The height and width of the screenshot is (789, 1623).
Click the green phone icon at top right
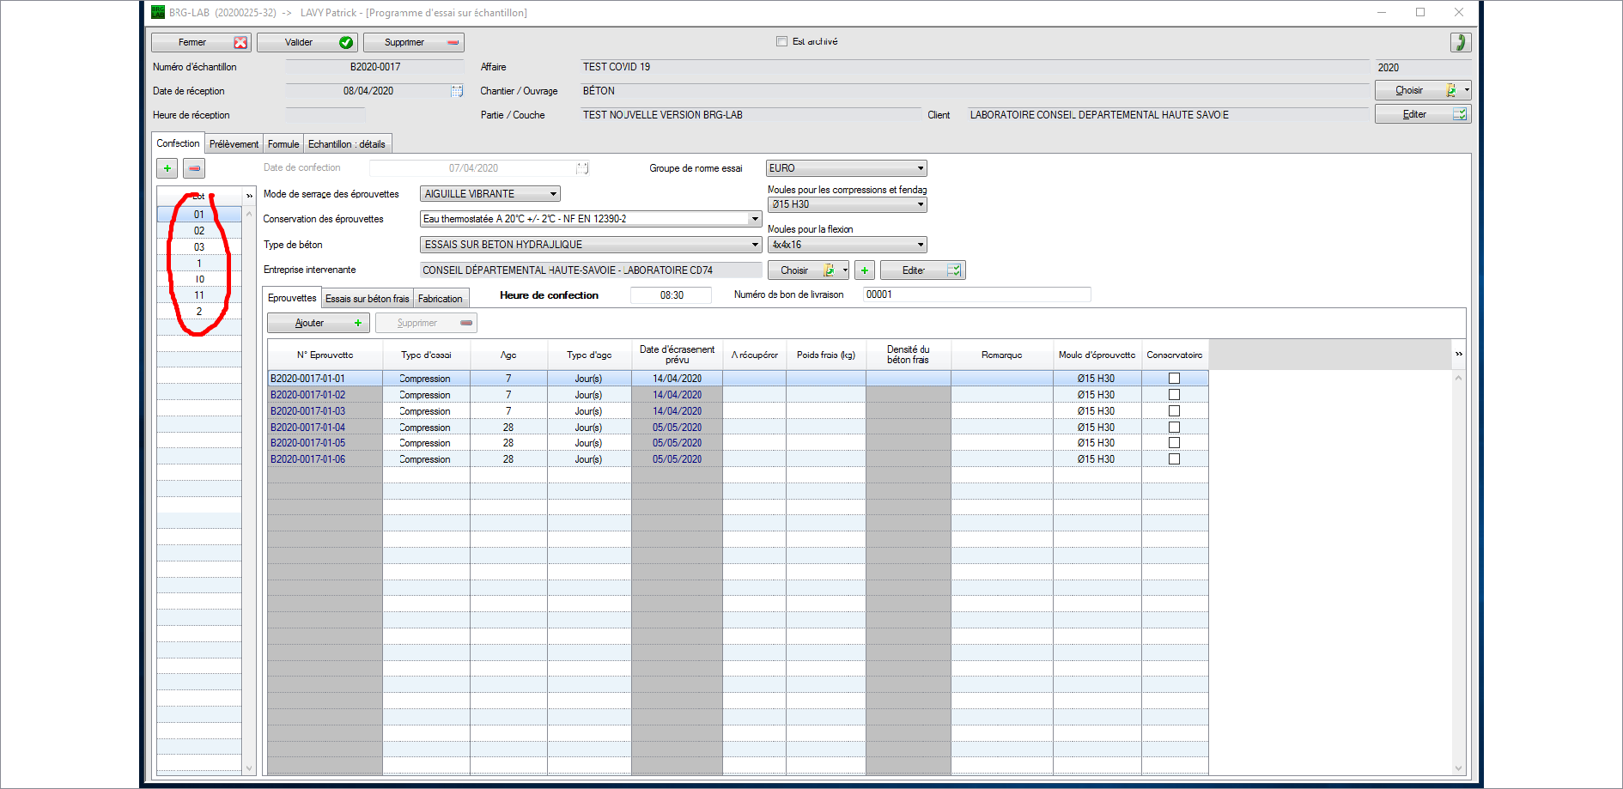[1460, 42]
